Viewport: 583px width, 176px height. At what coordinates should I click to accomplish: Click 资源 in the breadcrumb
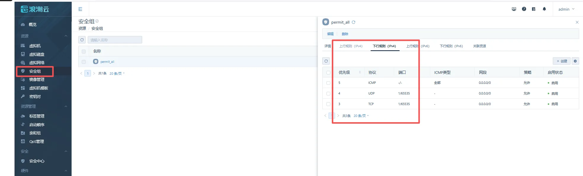pos(82,28)
